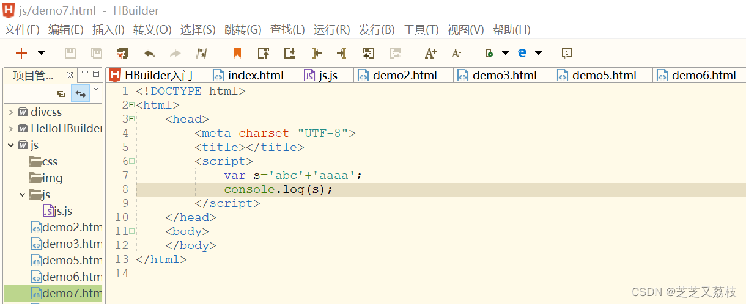Minimize the project manager panel
Screen dimensions: 746x304
coord(85,73)
